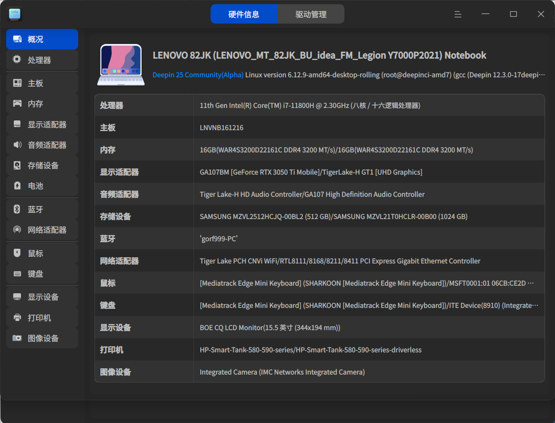Click the Tiger Lake-H HD Audio Controller value
This screenshot has width=555, height=423.
(312, 194)
